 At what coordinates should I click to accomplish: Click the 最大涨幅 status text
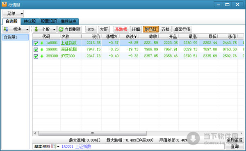coord(85,140)
